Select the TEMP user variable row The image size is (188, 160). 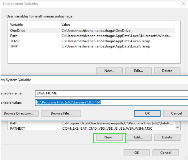point(15,41)
